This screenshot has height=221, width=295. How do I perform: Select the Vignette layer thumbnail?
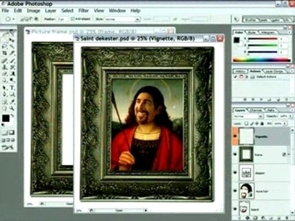tap(246, 136)
